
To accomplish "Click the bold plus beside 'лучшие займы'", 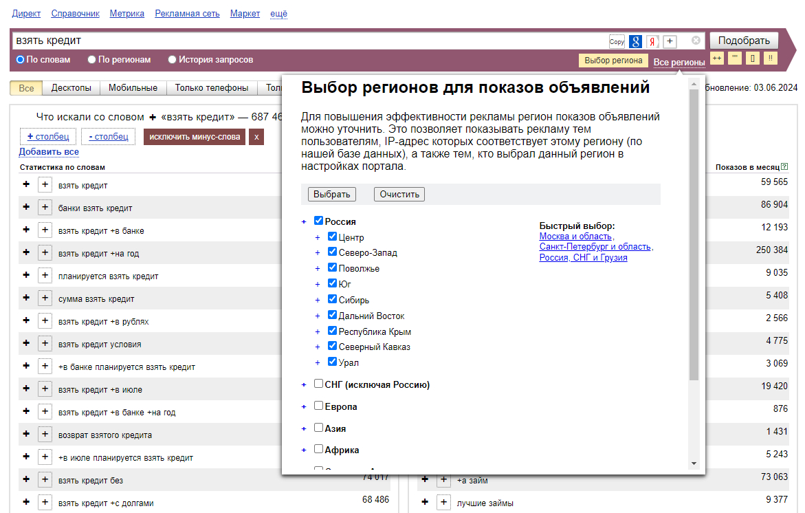I will (425, 502).
